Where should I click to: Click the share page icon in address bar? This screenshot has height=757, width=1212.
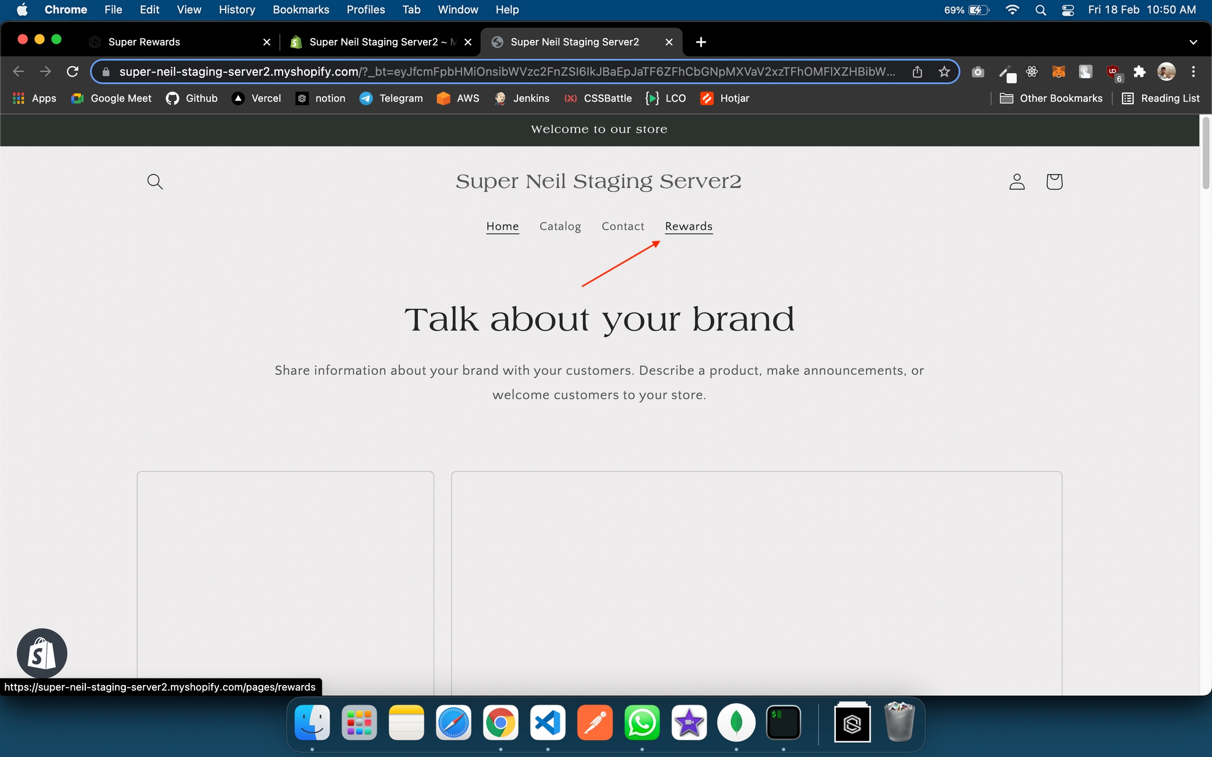click(x=917, y=72)
